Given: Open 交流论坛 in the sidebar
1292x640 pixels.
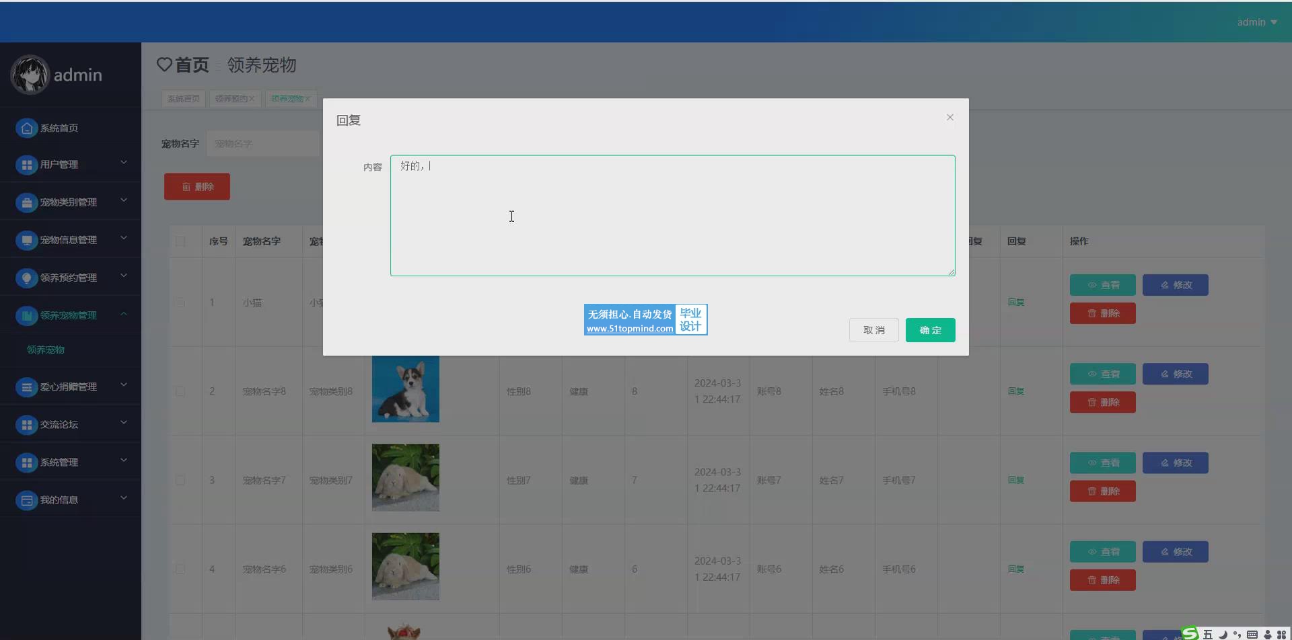Looking at the screenshot, I should click(59, 424).
